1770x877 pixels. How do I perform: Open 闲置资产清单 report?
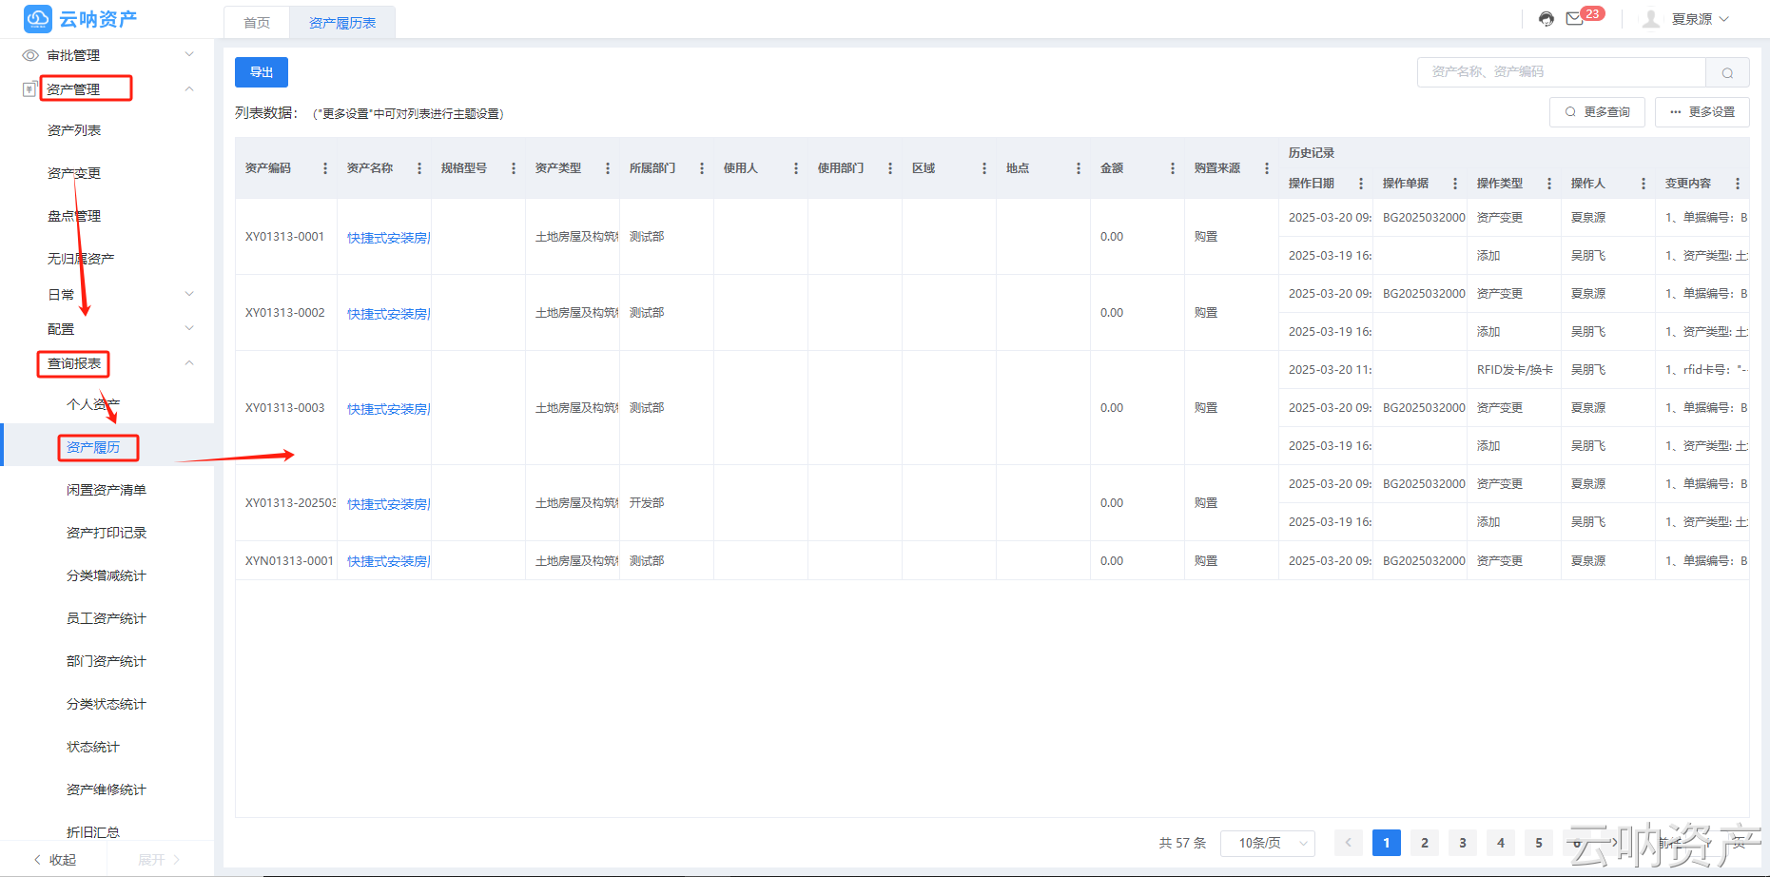click(107, 490)
